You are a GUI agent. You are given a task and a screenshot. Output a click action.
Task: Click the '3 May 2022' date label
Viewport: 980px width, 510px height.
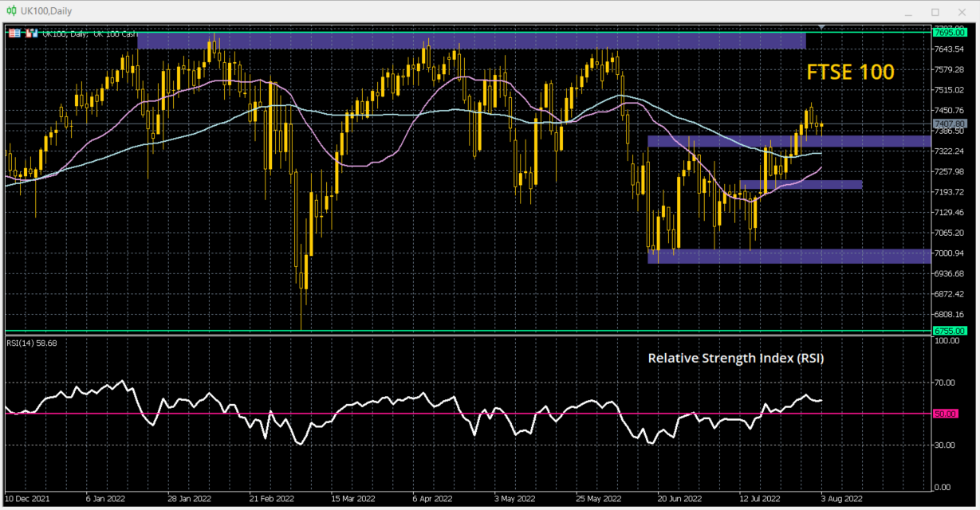click(x=516, y=500)
